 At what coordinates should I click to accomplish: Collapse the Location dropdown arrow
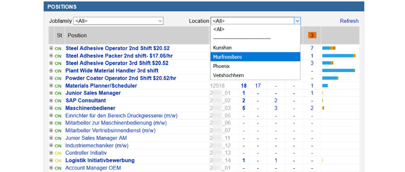[x=297, y=21]
